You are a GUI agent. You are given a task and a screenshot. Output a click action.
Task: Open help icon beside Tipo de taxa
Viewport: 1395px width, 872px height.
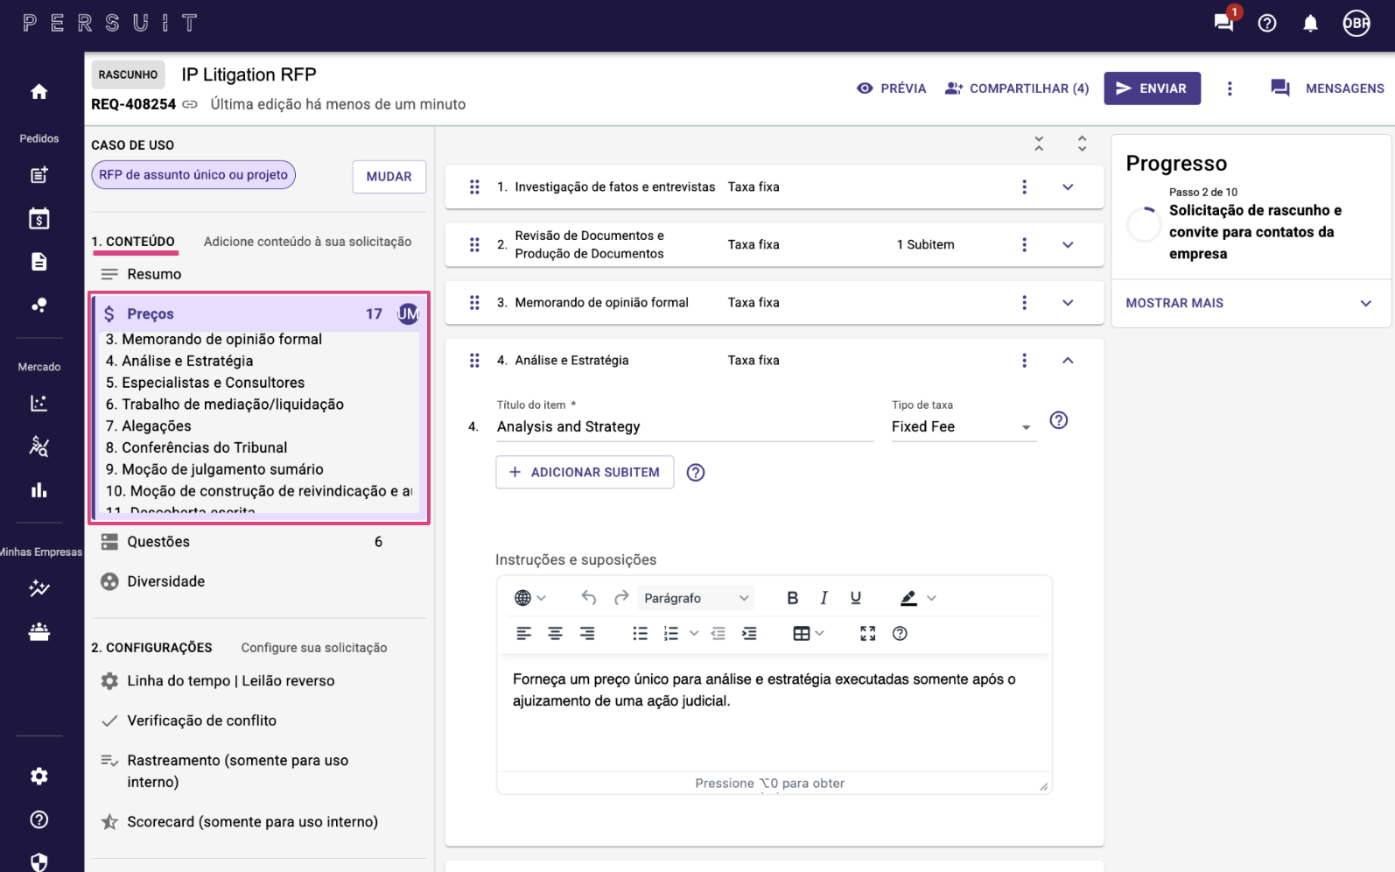[1059, 420]
